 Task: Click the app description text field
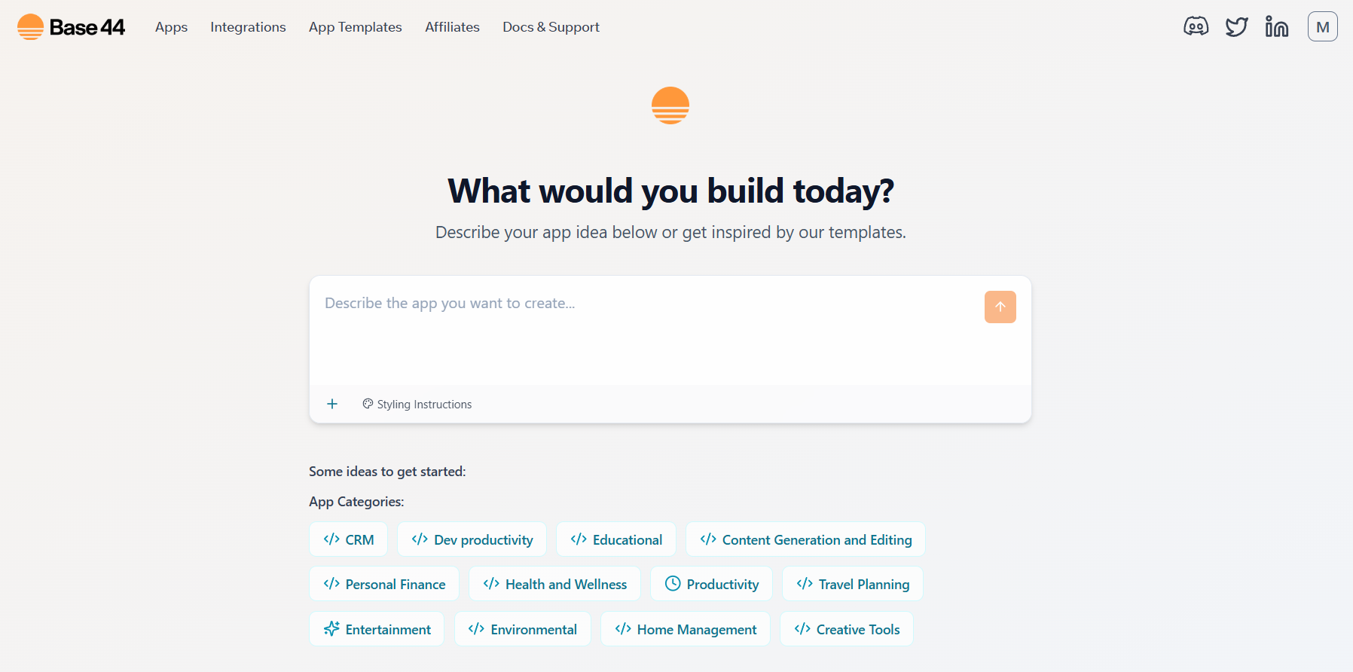(648, 331)
